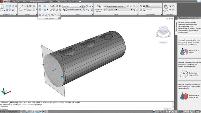Open the PorColor dropdown
This screenshot has width=201, height=113.
pyautogui.click(x=154, y=10)
